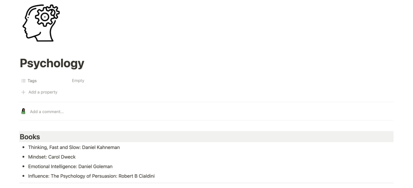This screenshot has height=188, width=413.
Task: Click the Psychology page title
Action: pos(52,63)
